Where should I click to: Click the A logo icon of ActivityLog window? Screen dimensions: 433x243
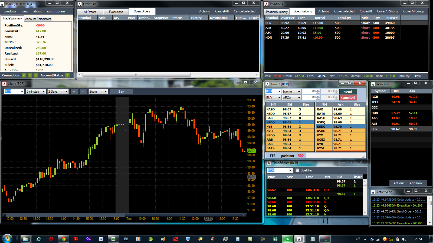click(x=373, y=192)
